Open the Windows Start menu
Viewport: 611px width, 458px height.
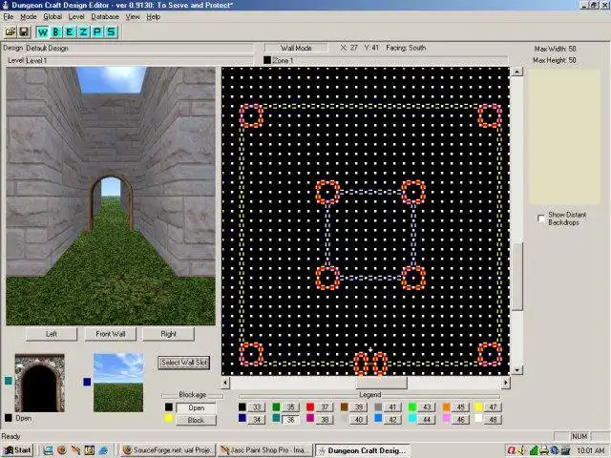pyautogui.click(x=17, y=450)
